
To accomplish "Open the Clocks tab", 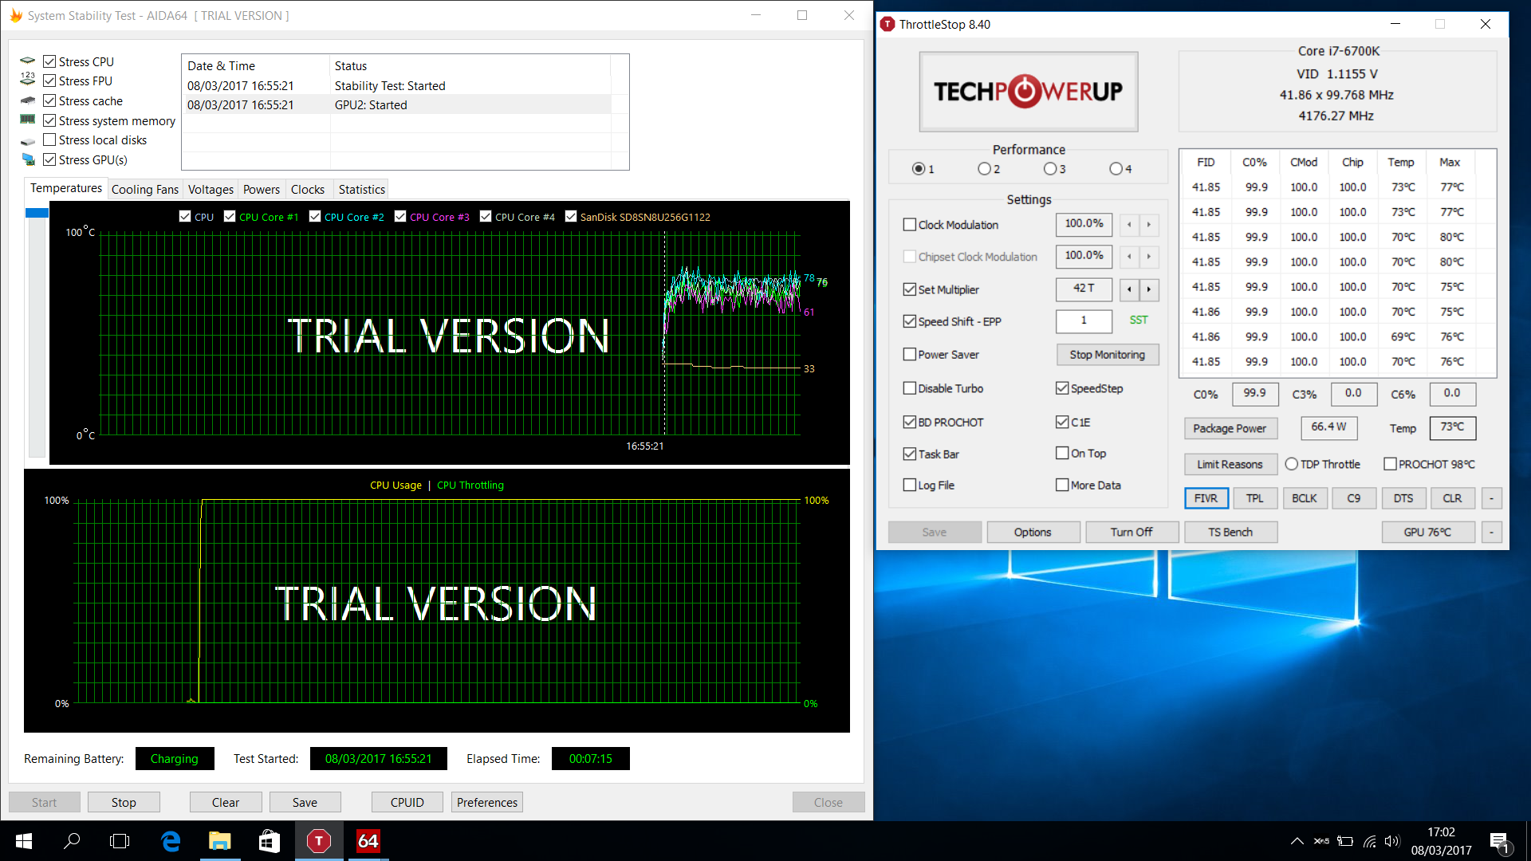I will (308, 190).
